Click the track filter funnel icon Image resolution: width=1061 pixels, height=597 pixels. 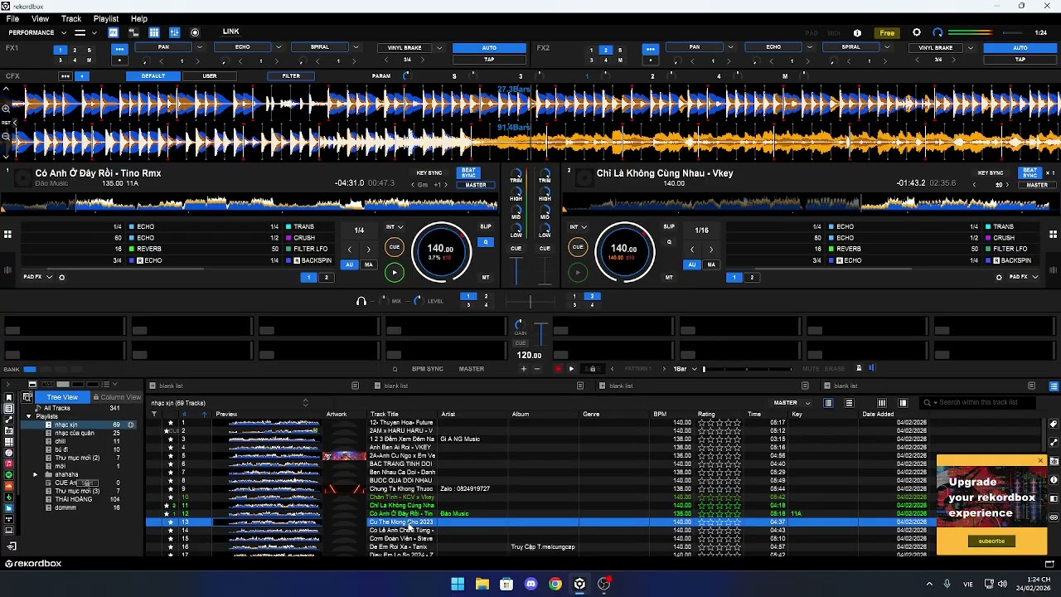pyautogui.click(x=153, y=415)
